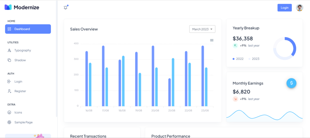Click the Sample Page aperture icon
This screenshot has width=310, height=138.
[x=9, y=122]
